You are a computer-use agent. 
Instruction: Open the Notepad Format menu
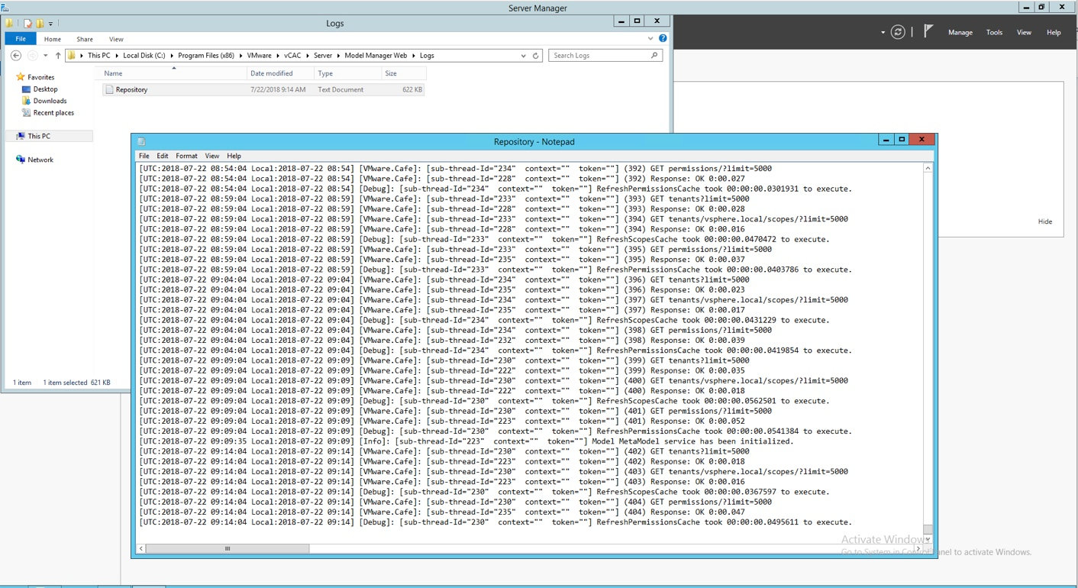click(186, 156)
